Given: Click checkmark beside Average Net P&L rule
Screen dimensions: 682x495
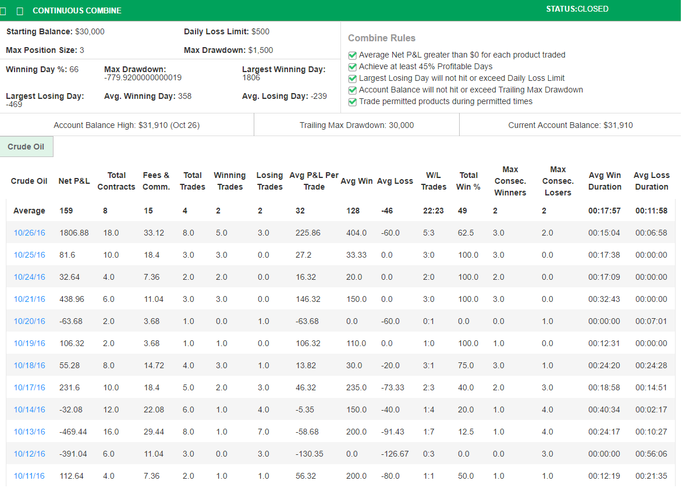Looking at the screenshot, I should [x=352, y=55].
